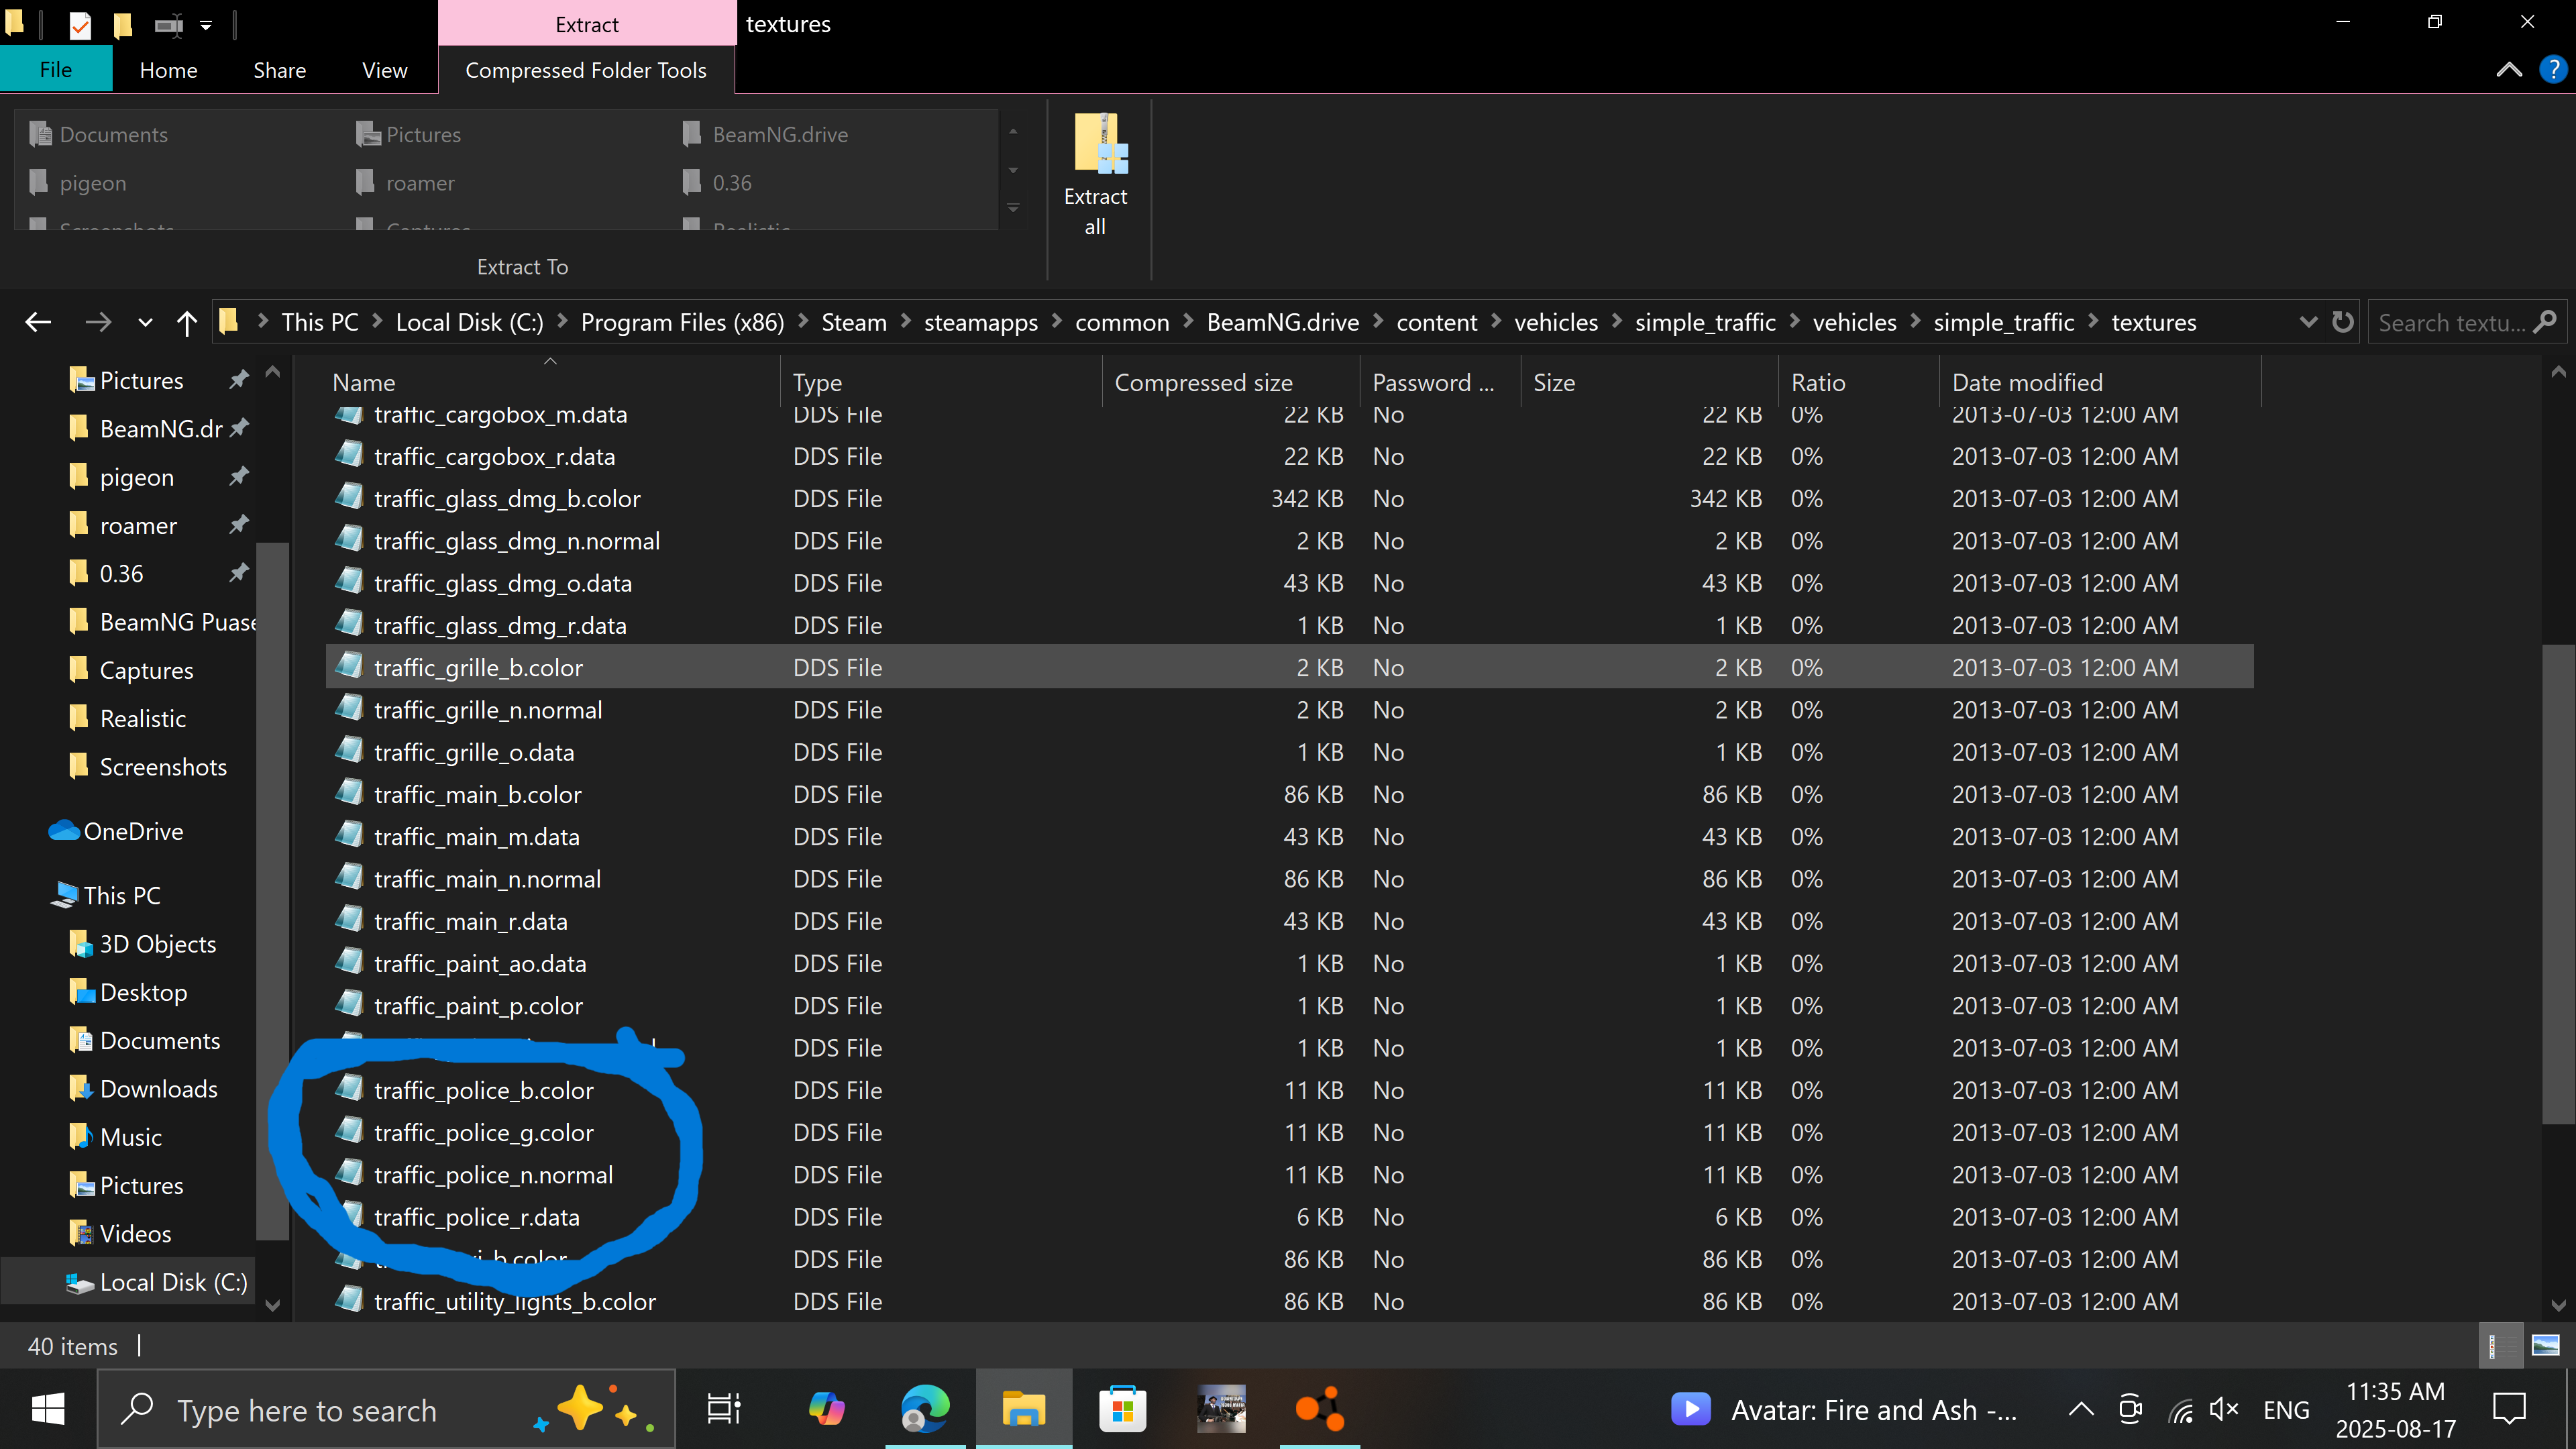The height and width of the screenshot is (1449, 2576).
Task: Open Task View on the taskbar
Action: [x=723, y=1410]
